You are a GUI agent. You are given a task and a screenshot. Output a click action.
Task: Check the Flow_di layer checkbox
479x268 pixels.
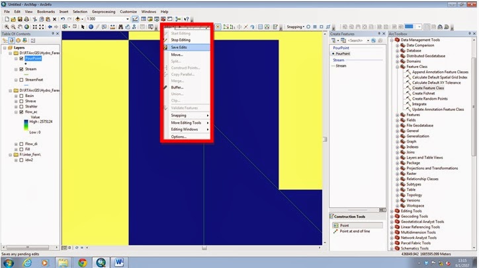(21, 144)
